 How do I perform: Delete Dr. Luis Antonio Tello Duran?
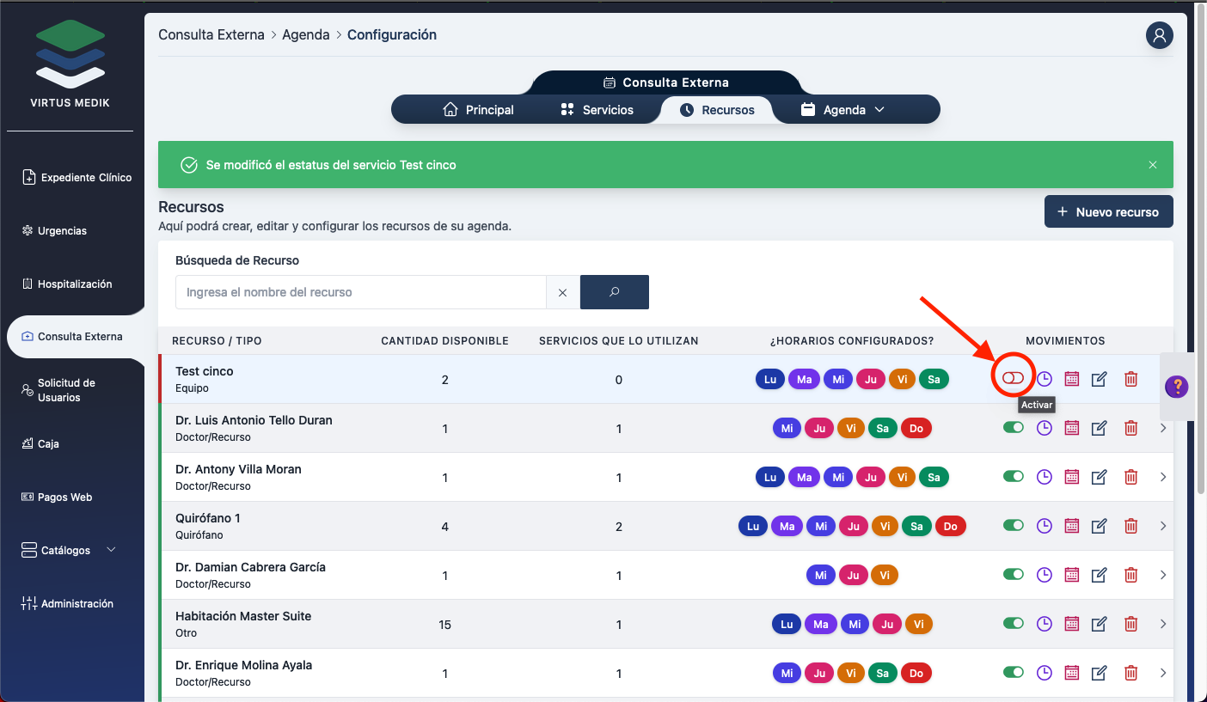[1131, 428]
